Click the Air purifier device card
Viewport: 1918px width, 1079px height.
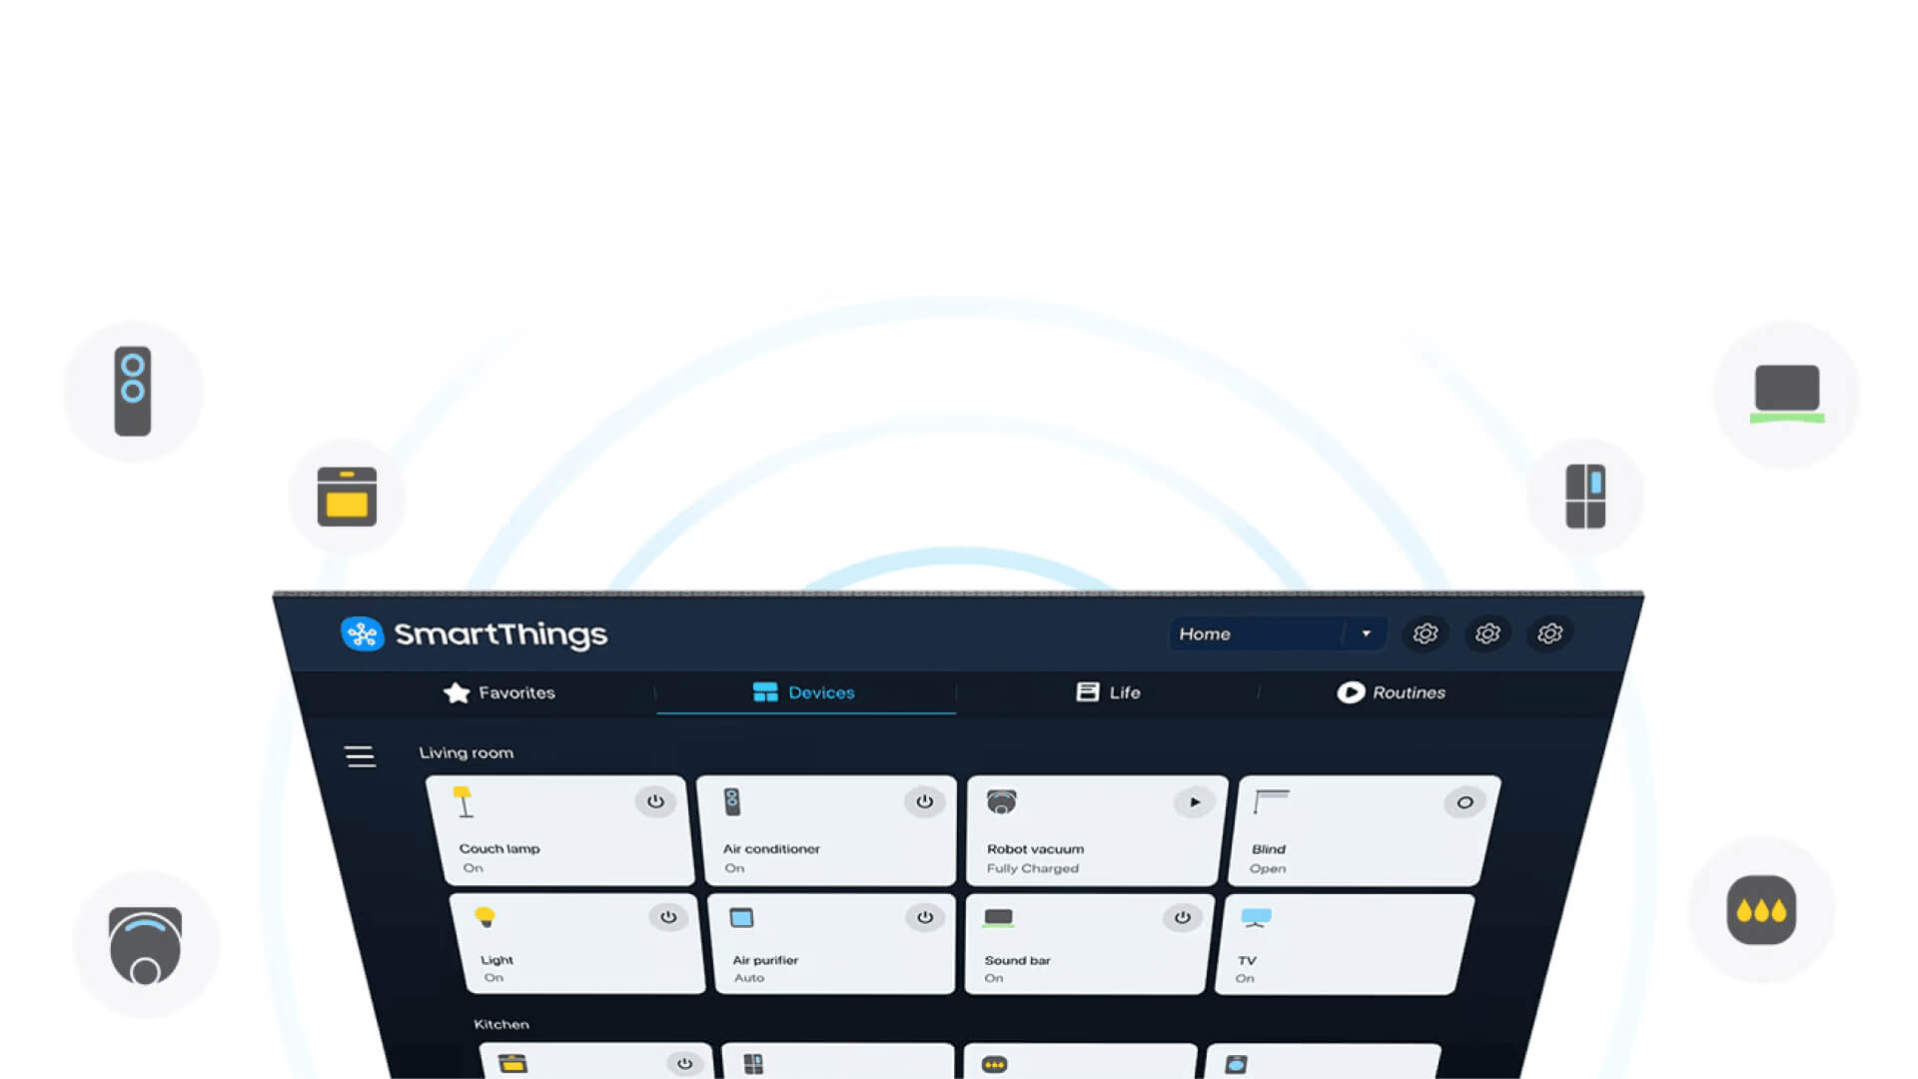pyautogui.click(x=830, y=943)
